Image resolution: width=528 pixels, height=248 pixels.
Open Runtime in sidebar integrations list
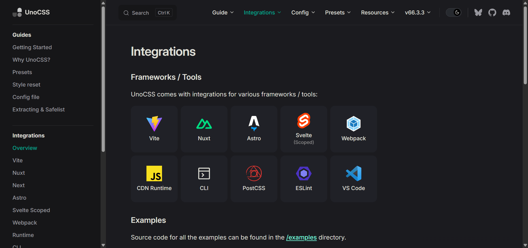pyautogui.click(x=23, y=235)
